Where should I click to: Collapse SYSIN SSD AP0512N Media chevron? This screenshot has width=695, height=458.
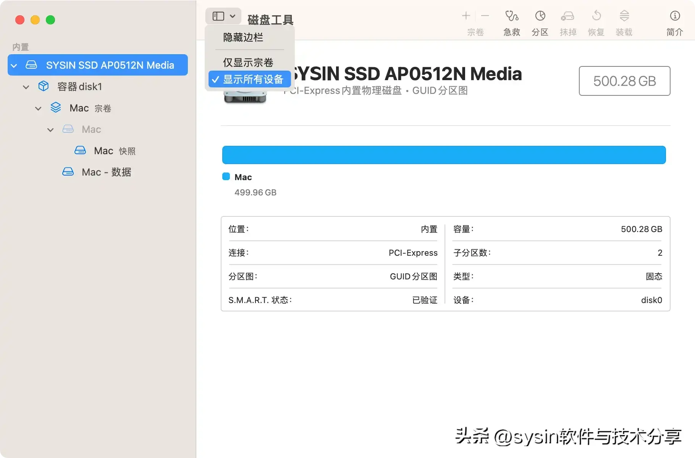click(x=14, y=66)
